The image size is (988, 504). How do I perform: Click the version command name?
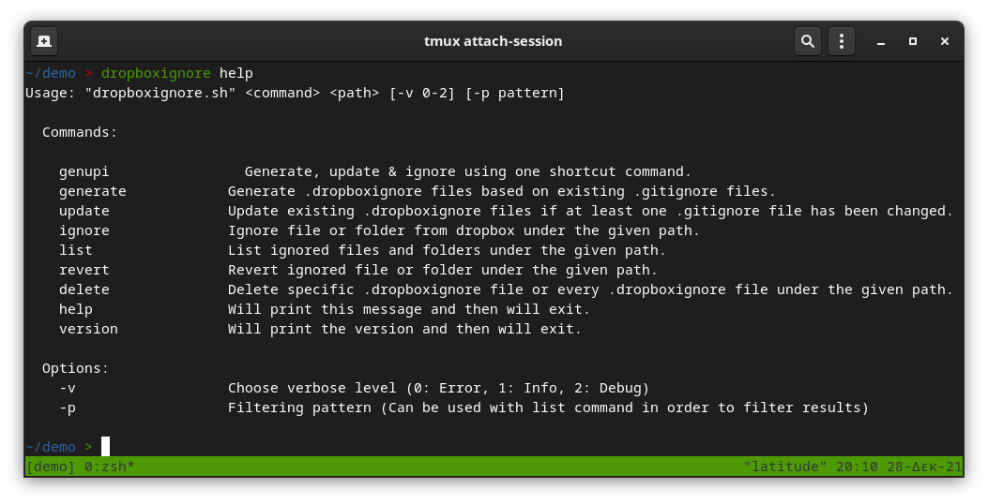pyautogui.click(x=88, y=329)
